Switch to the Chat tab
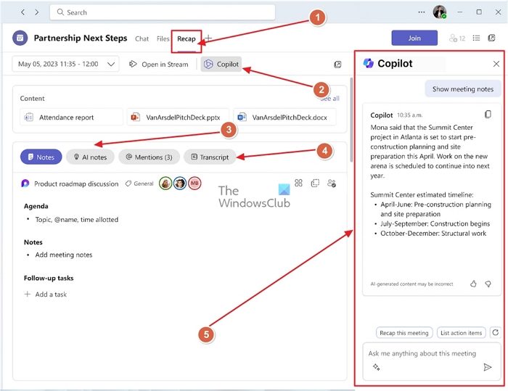This screenshot has width=508, height=391. pos(142,39)
